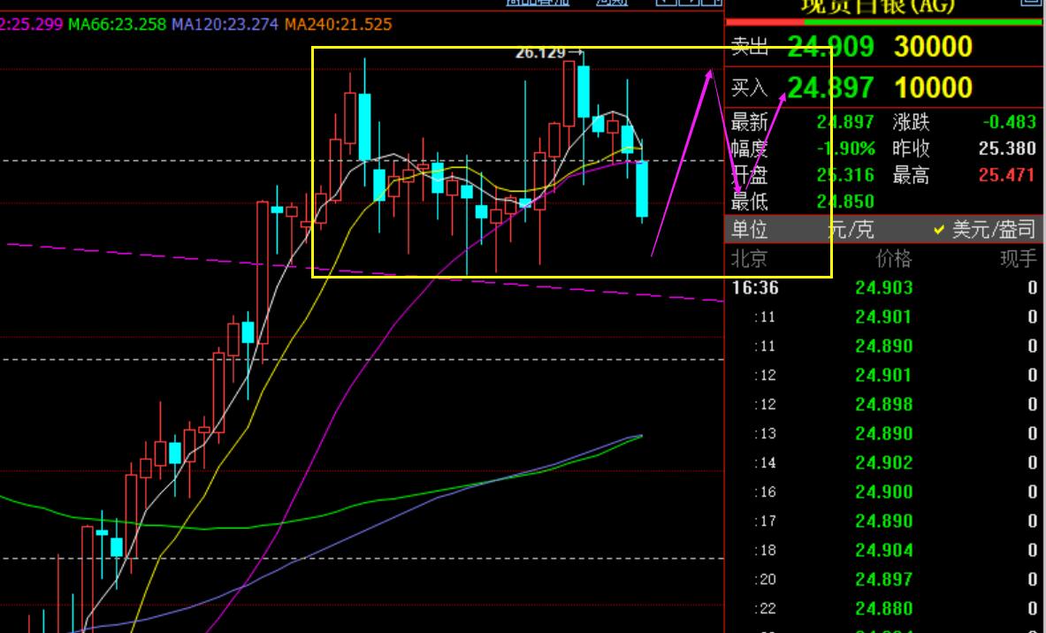The width and height of the screenshot is (1046, 633).
Task: Click the MA240 indicator label
Action: pos(339,26)
